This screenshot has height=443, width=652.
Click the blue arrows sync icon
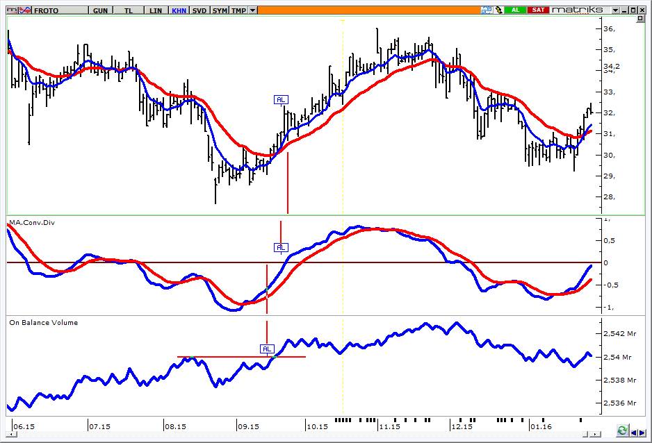(x=487, y=10)
